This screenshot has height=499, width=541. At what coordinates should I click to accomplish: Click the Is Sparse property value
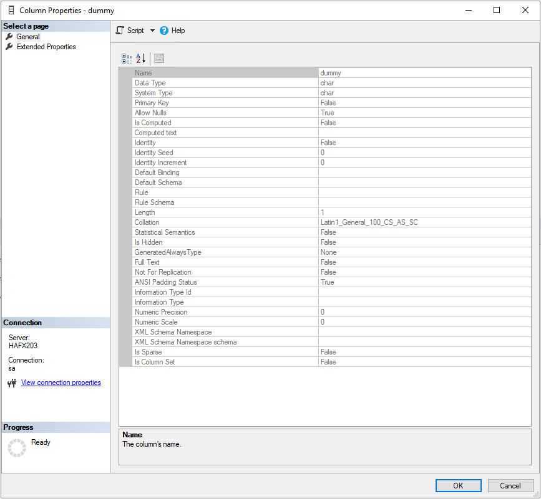[424, 352]
